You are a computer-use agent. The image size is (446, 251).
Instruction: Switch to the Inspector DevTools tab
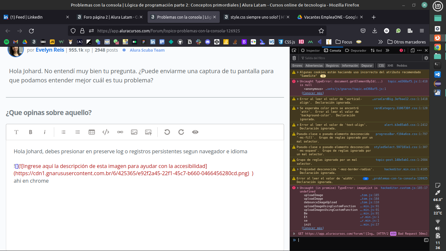[x=310, y=50]
